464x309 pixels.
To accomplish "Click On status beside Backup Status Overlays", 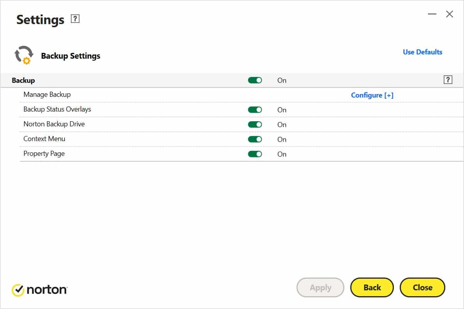I will coord(282,110).
